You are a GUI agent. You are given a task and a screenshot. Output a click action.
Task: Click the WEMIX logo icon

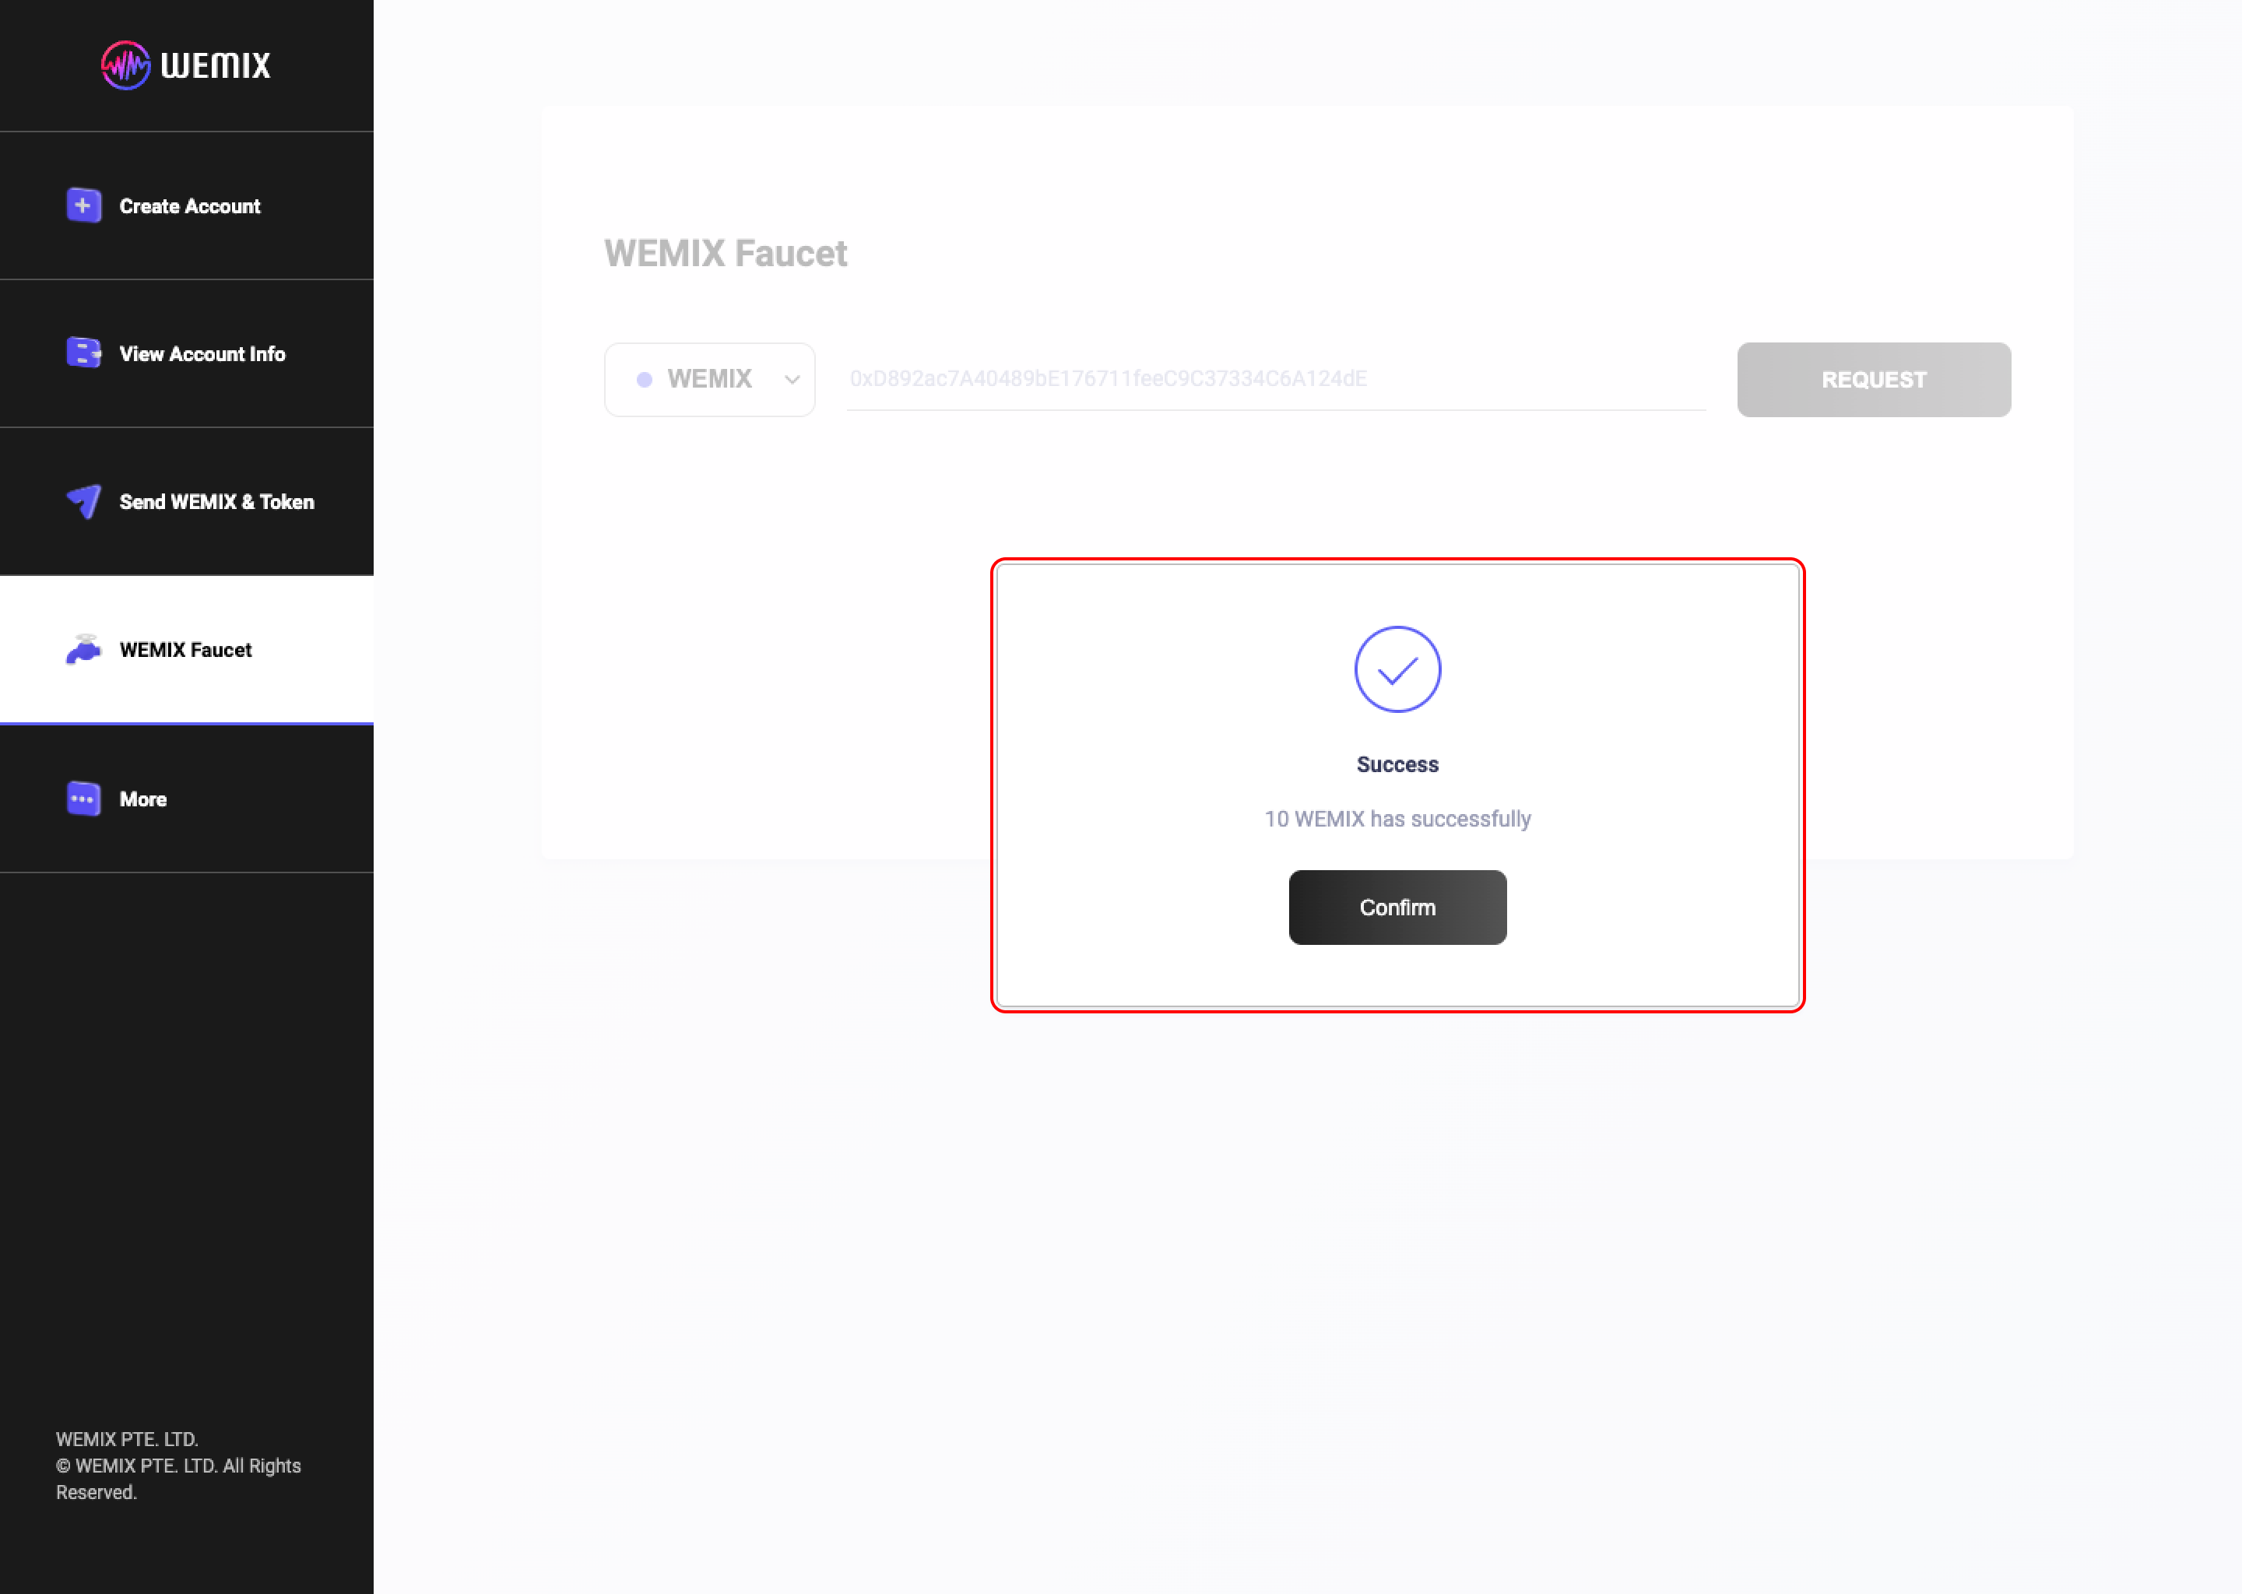[125, 65]
